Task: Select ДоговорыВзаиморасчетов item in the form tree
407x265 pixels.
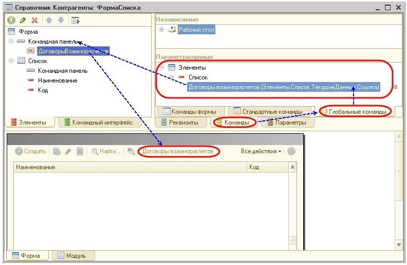Action: pyautogui.click(x=73, y=51)
